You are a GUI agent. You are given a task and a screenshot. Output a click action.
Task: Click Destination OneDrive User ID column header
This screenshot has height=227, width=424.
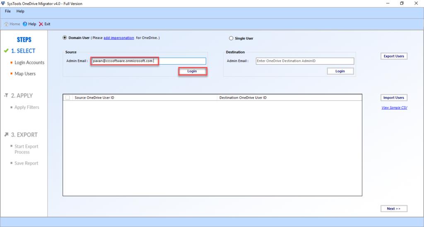coord(243,97)
